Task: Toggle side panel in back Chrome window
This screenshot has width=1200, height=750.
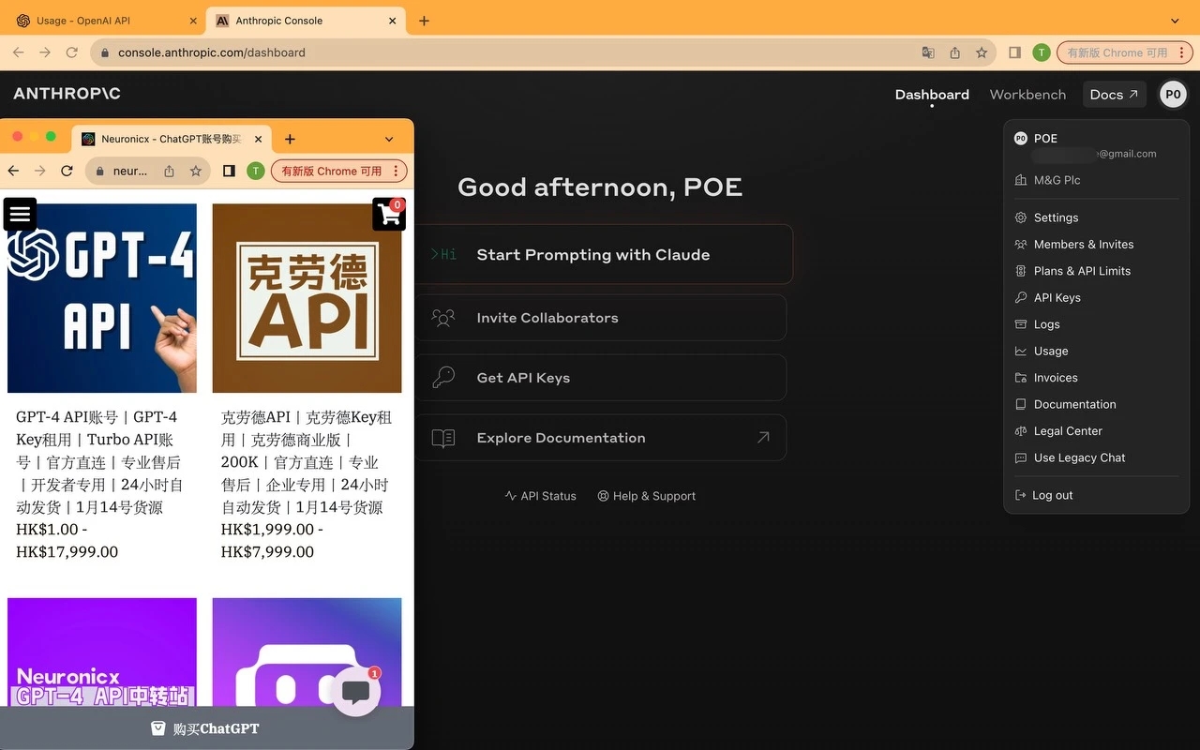Action: (1014, 52)
